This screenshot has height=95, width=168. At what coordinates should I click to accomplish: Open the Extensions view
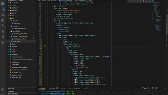coord(3,20)
